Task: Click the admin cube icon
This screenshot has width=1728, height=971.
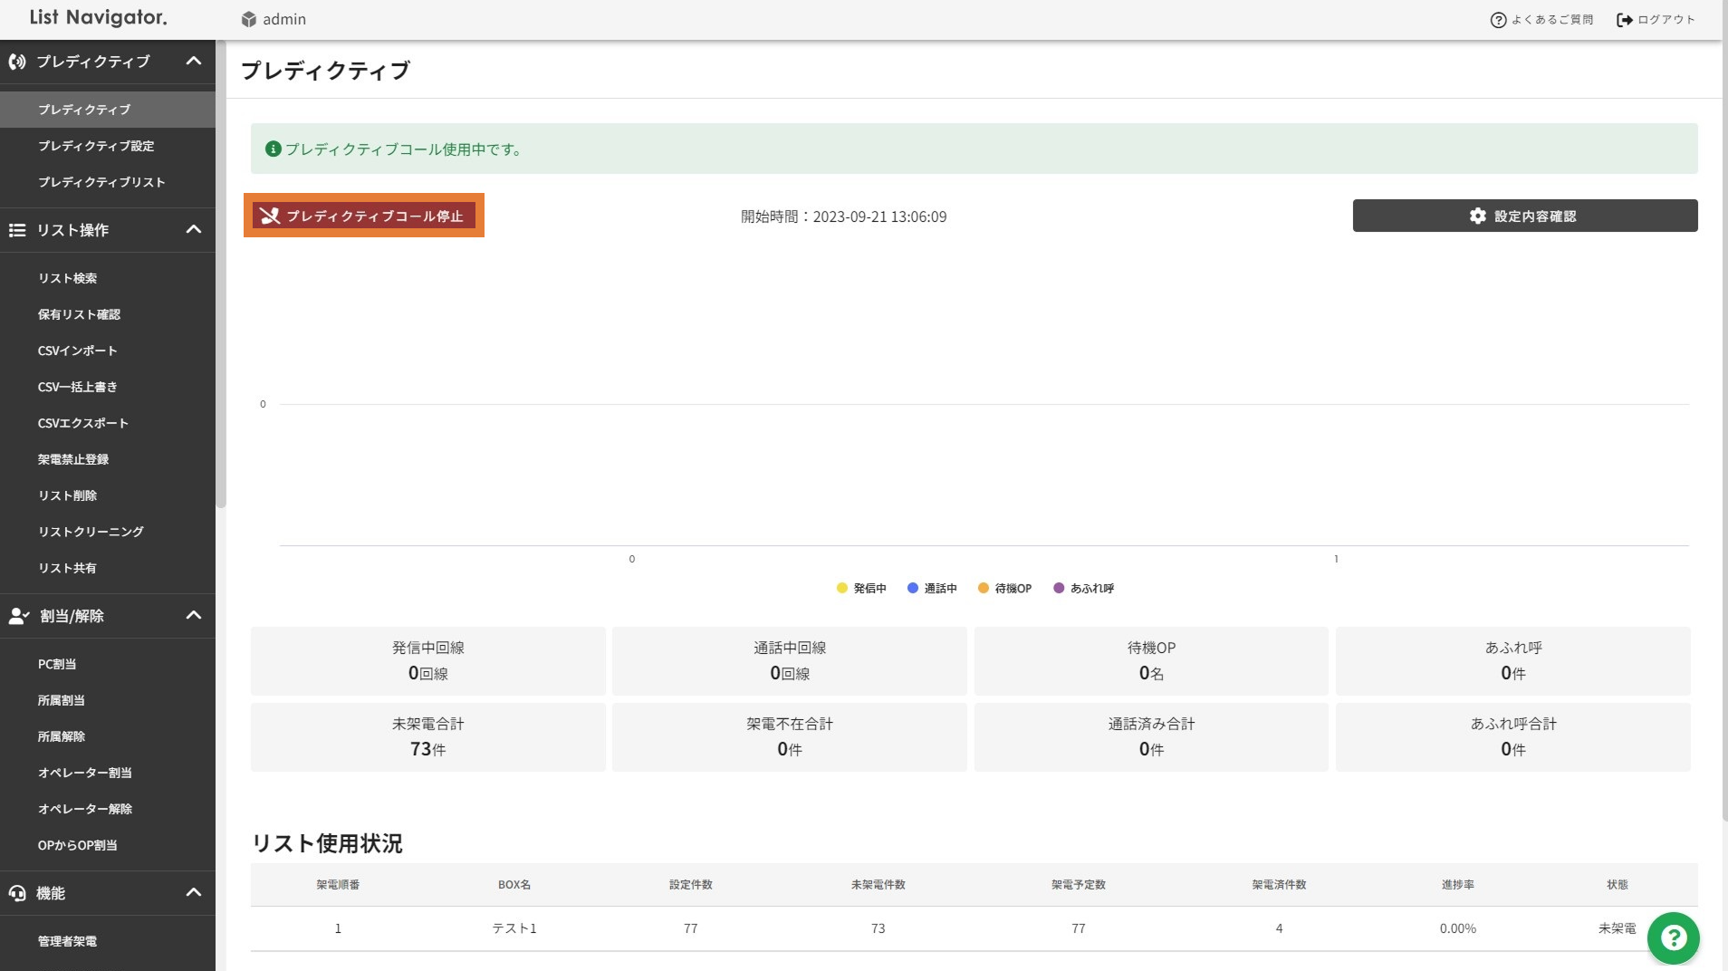Action: (249, 19)
